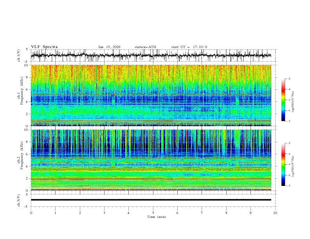Click the ch.1 voltage waveform trace

point(151,55)
